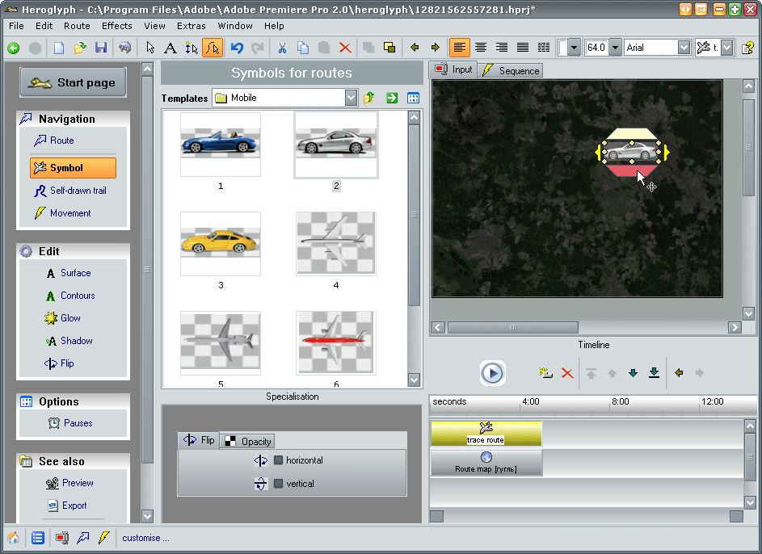
Task: Open the font size 64.0 dropdown
Action: (x=615, y=48)
